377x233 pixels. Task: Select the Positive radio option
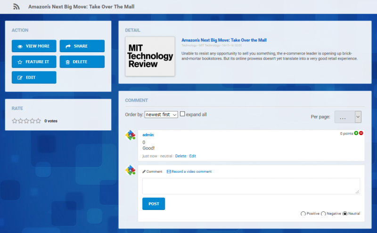click(303, 214)
